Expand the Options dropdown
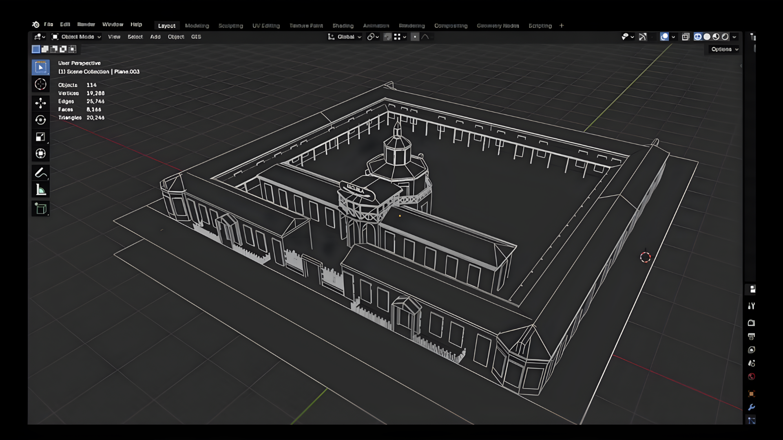 tap(725, 49)
